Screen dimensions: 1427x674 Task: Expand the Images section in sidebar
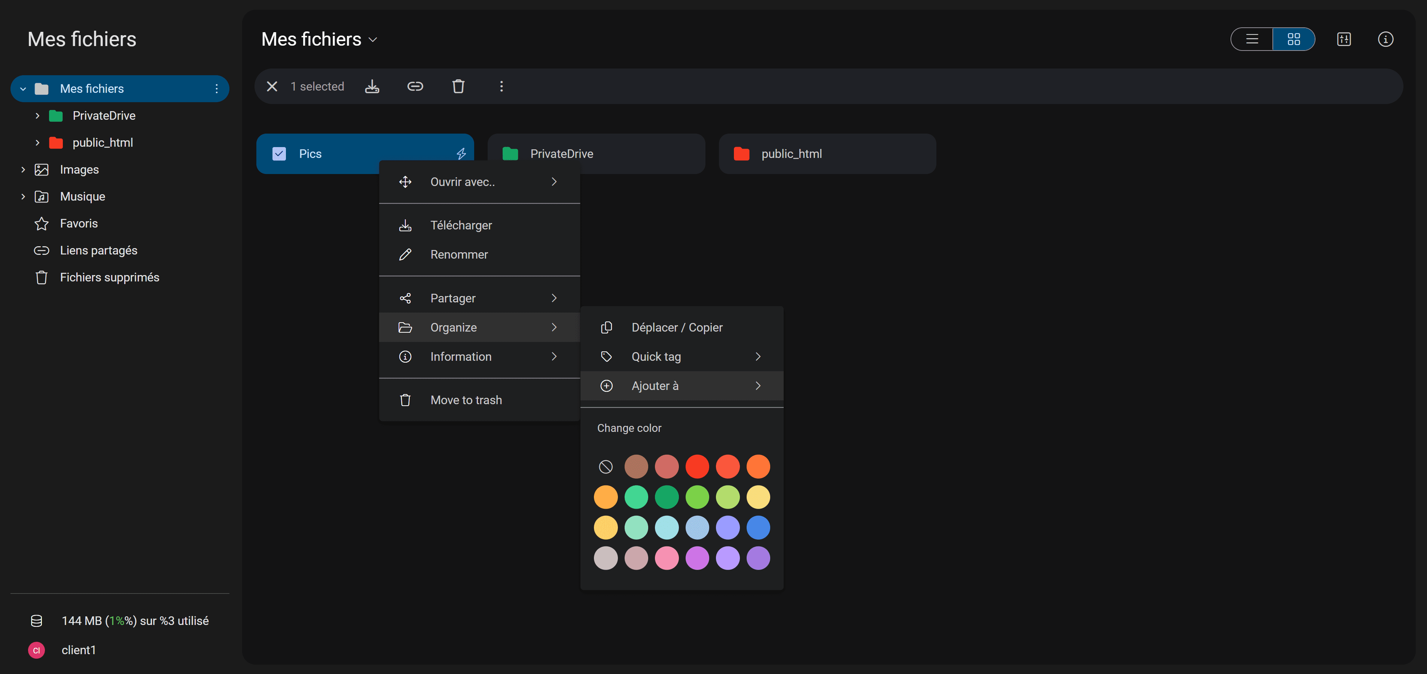23,170
